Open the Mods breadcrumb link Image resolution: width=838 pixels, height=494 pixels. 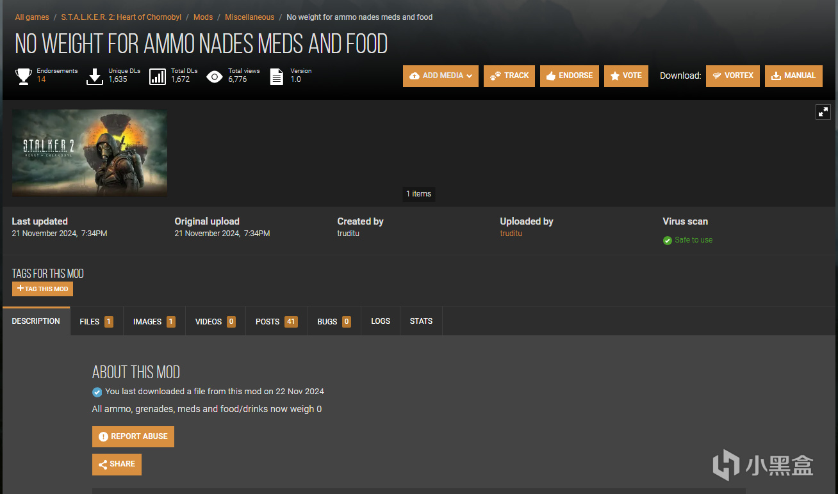[203, 17]
